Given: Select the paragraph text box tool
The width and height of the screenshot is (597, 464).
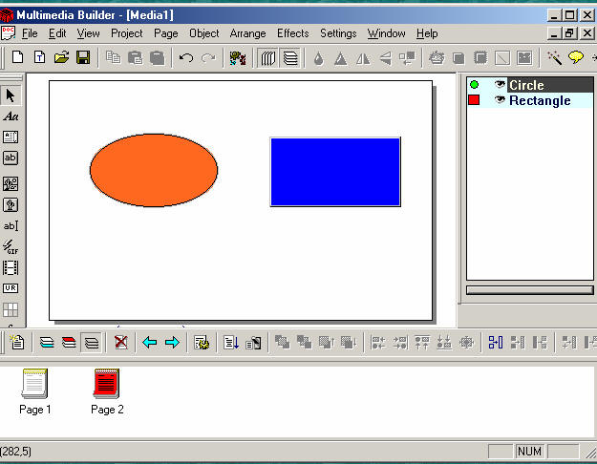Looking at the screenshot, I should [11, 137].
